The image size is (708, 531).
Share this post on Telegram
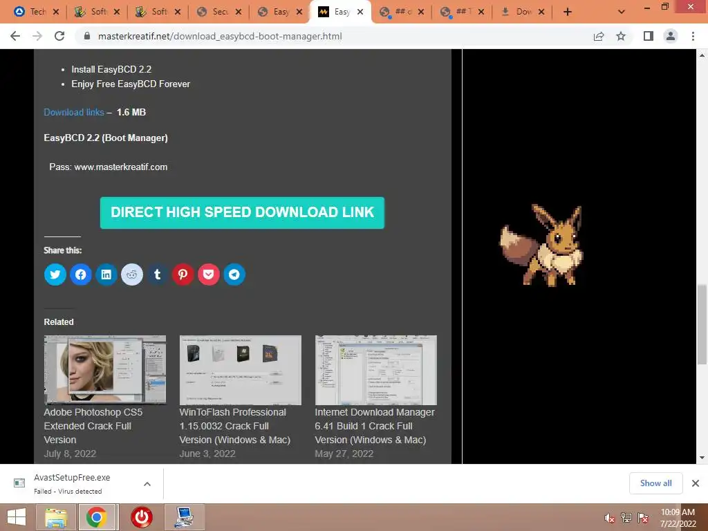234,274
